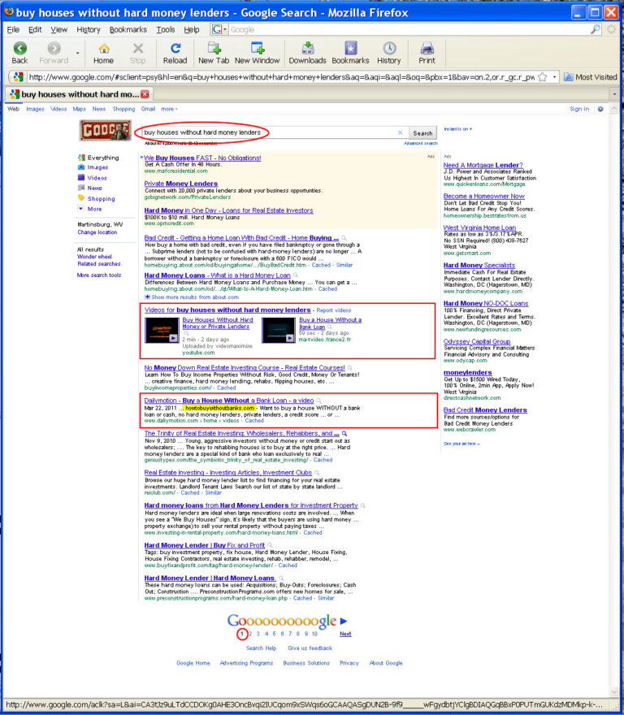The width and height of the screenshot is (624, 715).
Task: Play the 'Buy Houses Without Hard Money' video thumbnail
Action: 162,330
